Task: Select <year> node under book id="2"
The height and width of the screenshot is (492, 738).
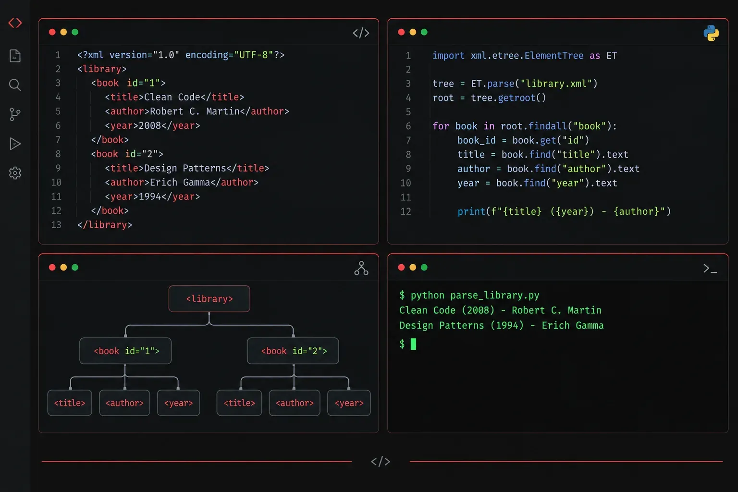Action: [x=349, y=403]
